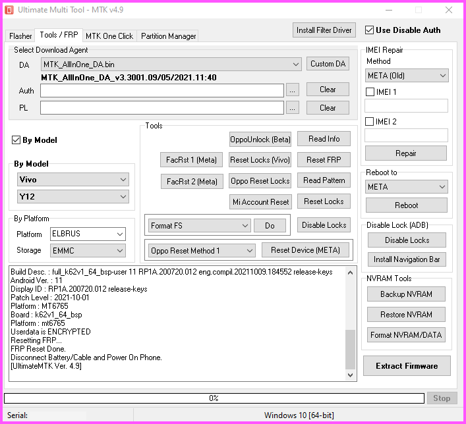Open the META (Old) method dropdown

(x=407, y=76)
